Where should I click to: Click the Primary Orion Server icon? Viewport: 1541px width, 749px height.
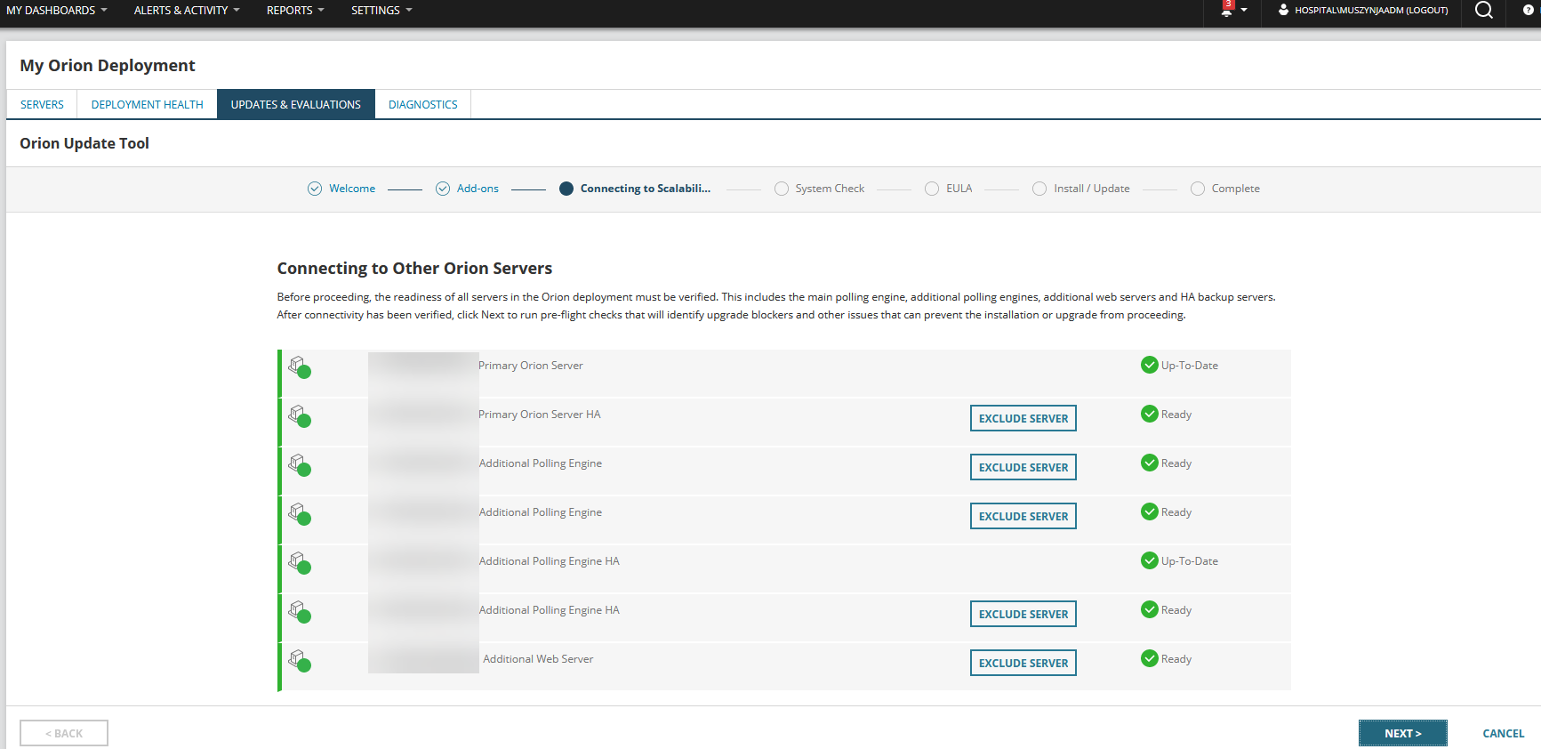point(300,367)
